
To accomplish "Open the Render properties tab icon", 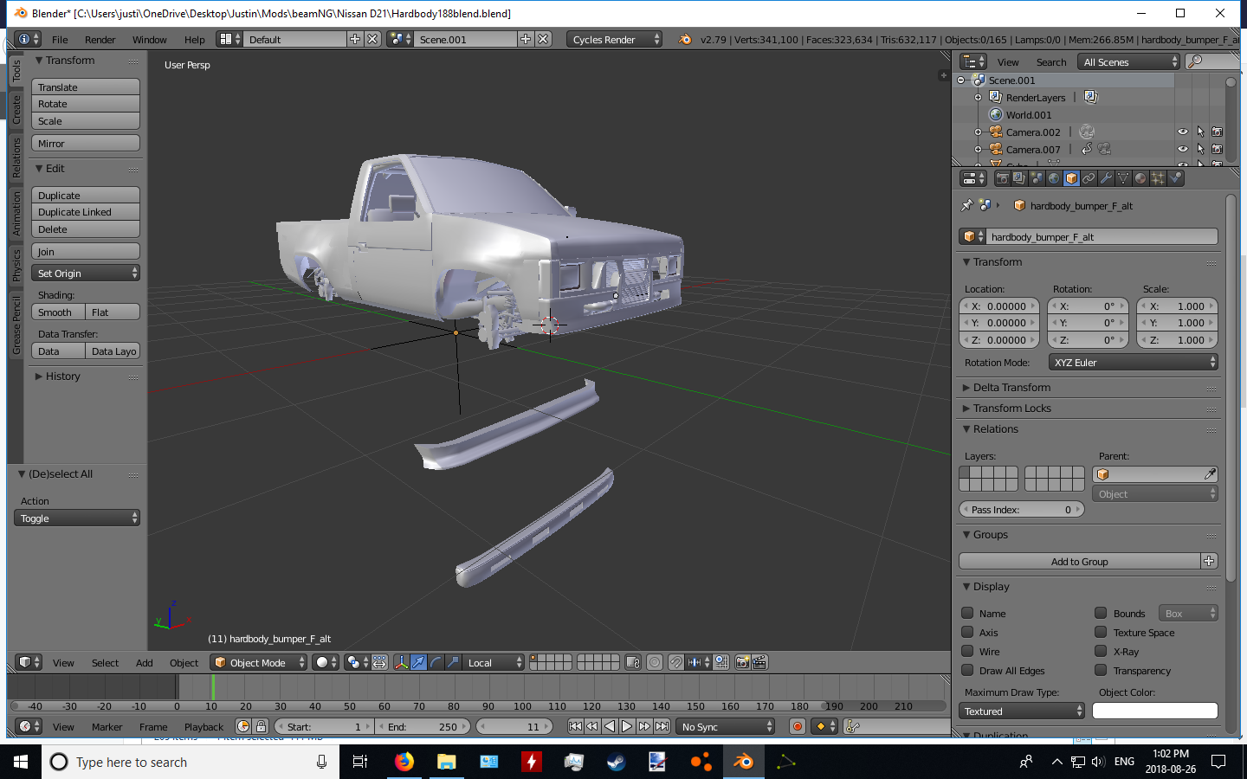I will [x=1002, y=178].
